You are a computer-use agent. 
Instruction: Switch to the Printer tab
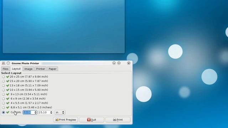tap(41, 69)
